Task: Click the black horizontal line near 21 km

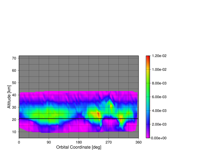Action: click(x=79, y=118)
